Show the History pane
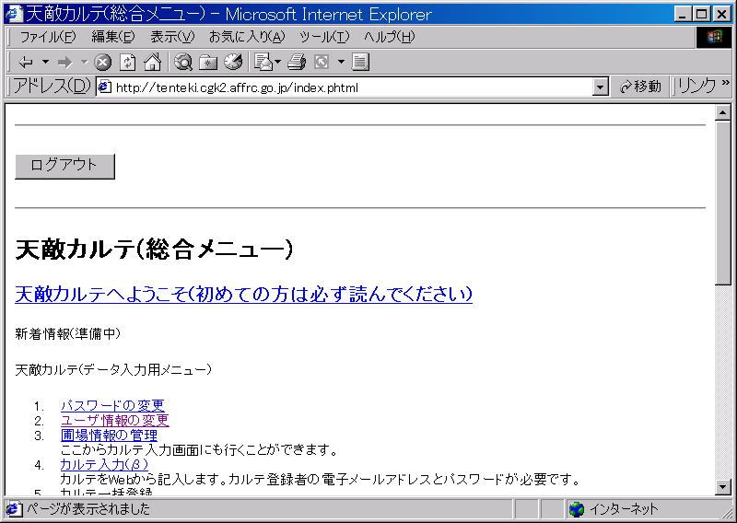 coord(232,63)
